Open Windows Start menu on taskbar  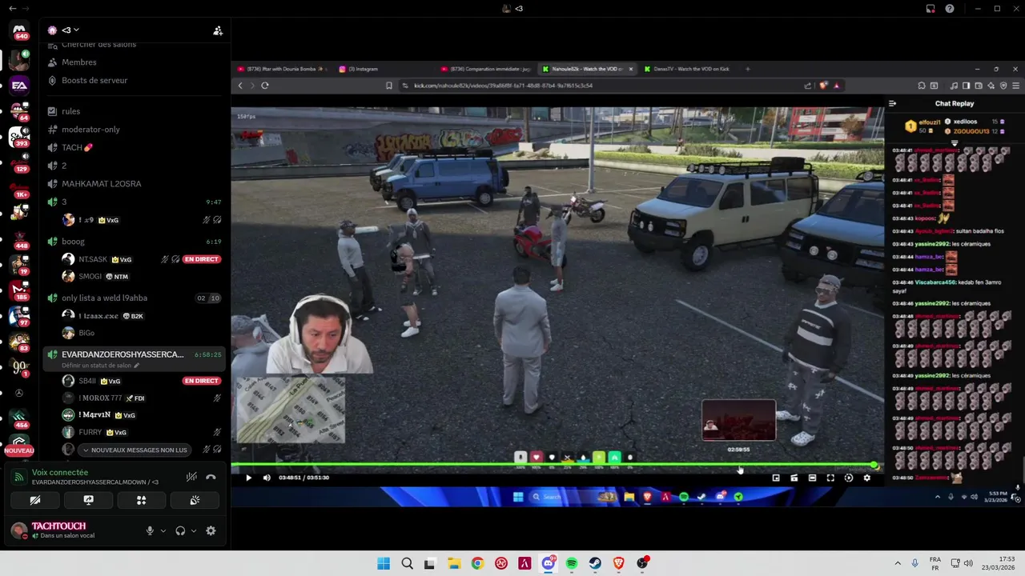point(384,563)
